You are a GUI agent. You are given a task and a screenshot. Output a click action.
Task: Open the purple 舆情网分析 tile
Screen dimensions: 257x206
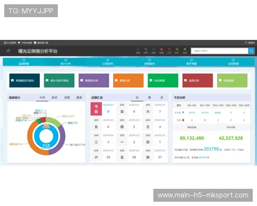pos(93,80)
